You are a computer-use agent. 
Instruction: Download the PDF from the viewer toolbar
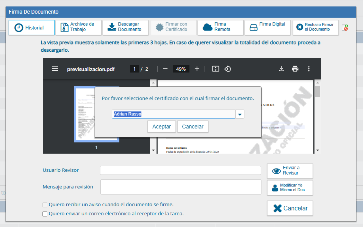click(281, 69)
